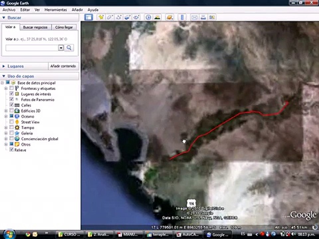
Task: Select the Add Polygon tool
Action: point(110,17)
